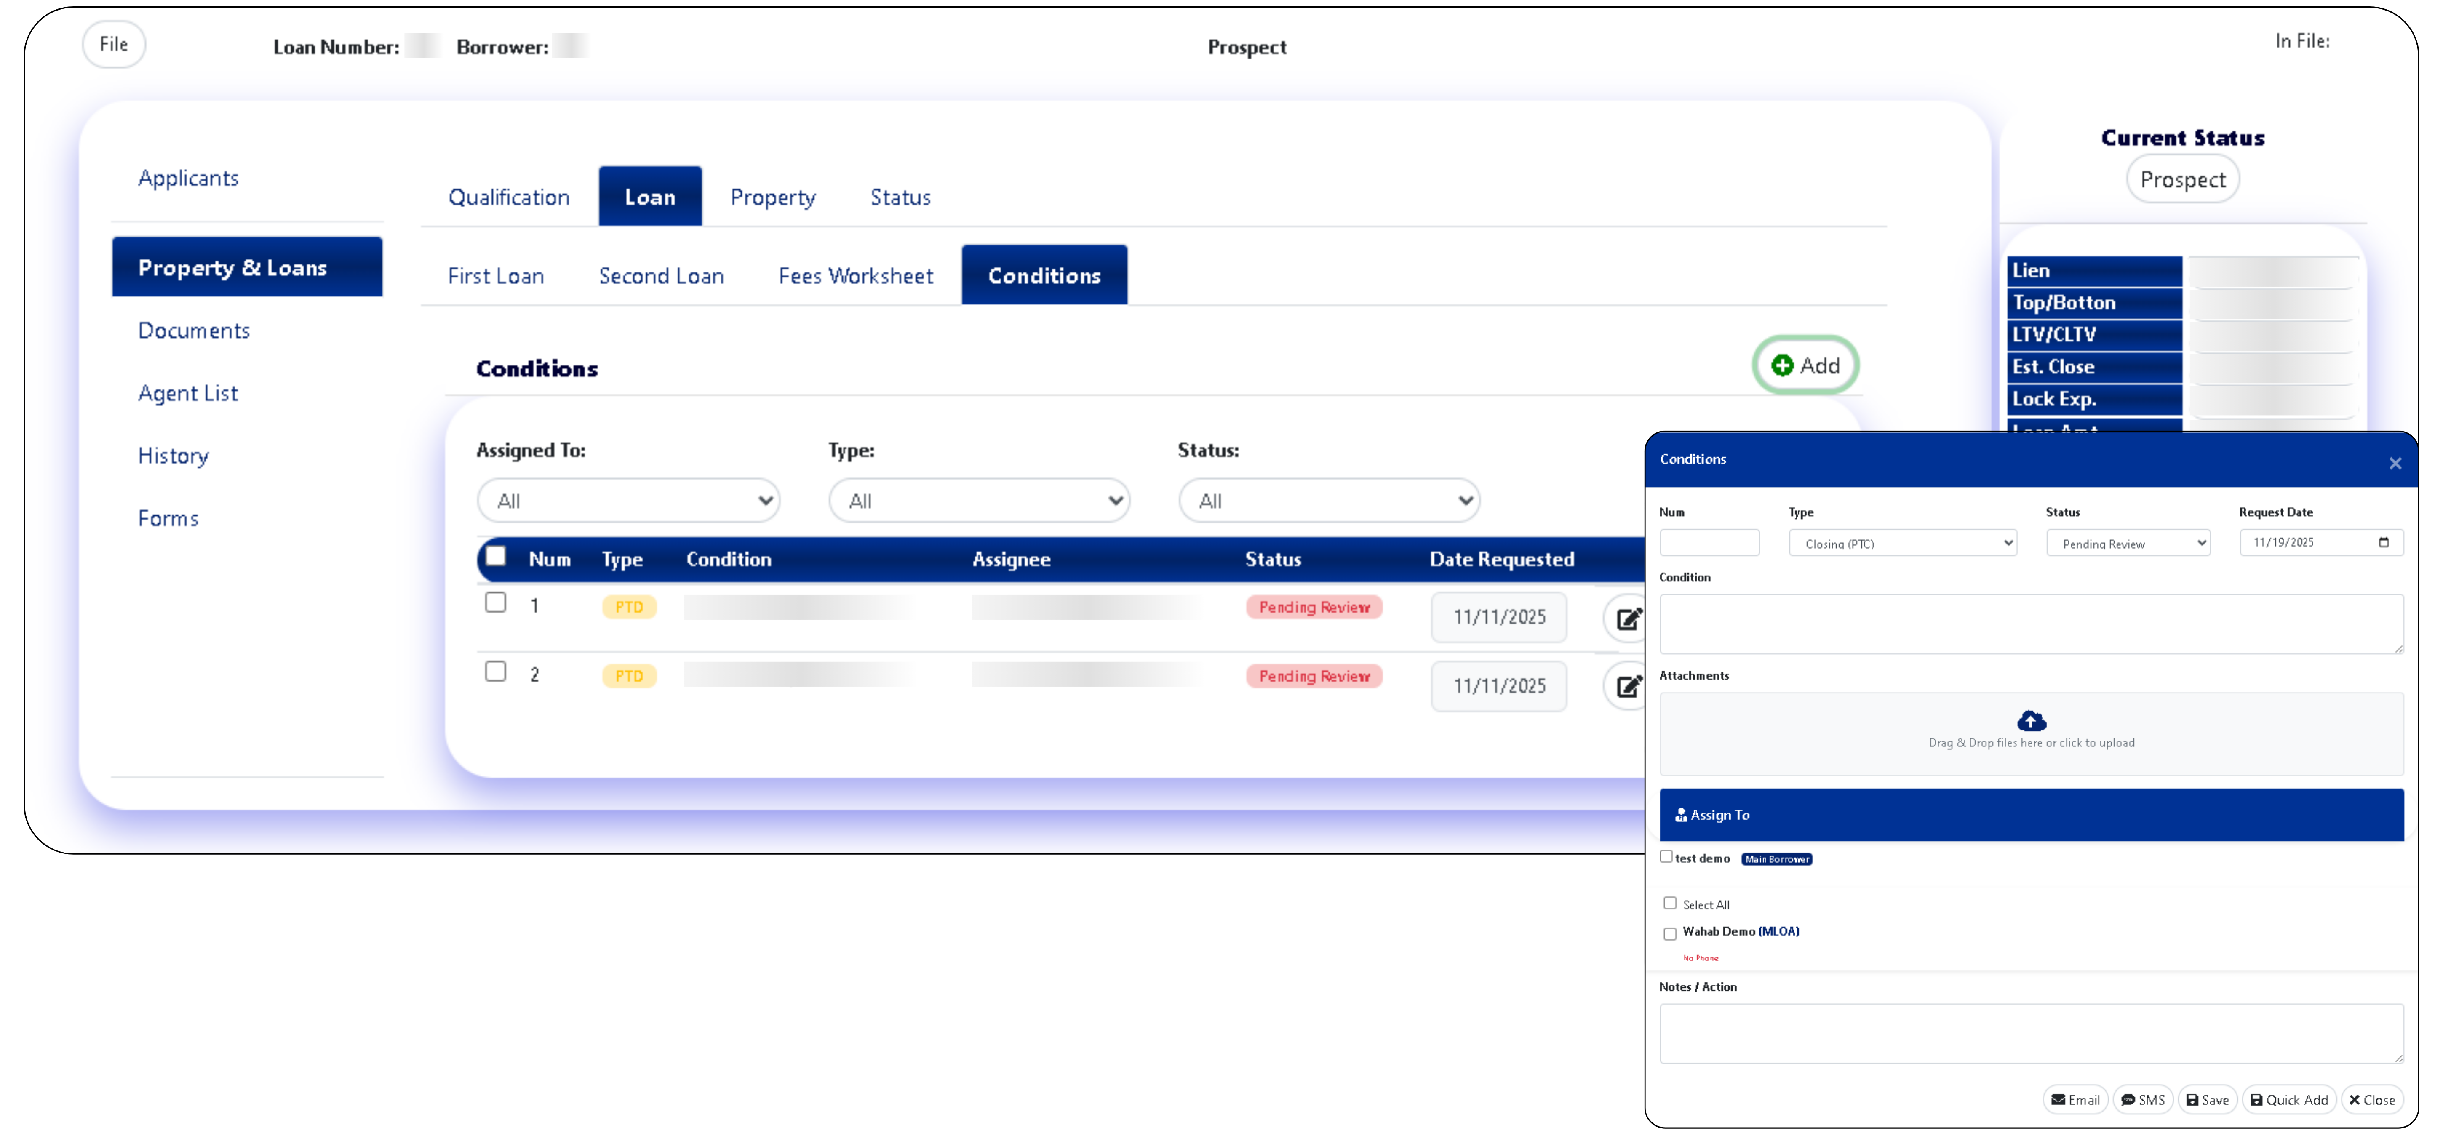
Task: Click the Quick Add button
Action: point(2288,1099)
